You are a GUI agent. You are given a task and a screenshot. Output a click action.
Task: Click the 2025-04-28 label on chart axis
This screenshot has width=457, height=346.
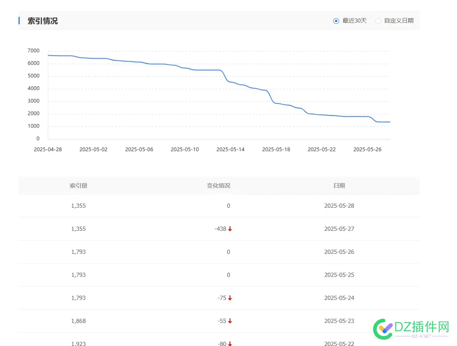pos(48,150)
